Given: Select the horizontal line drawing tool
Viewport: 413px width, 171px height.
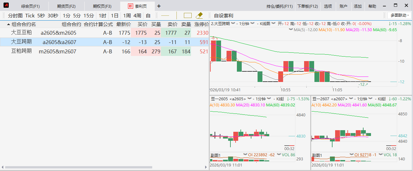Looking at the screenshot, I should (165, 15).
